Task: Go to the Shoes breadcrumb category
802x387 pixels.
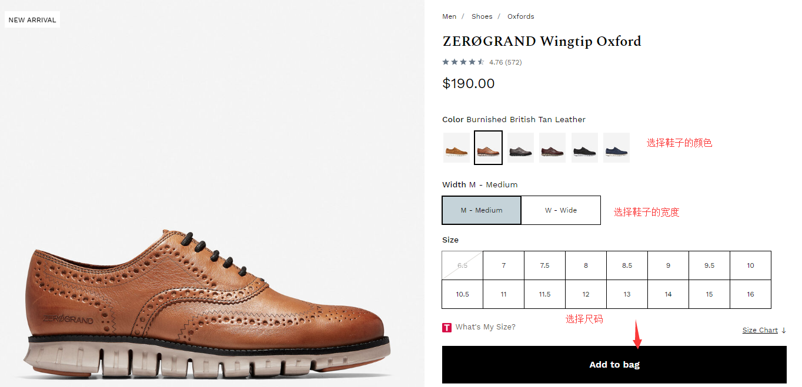Action: pyautogui.click(x=482, y=16)
